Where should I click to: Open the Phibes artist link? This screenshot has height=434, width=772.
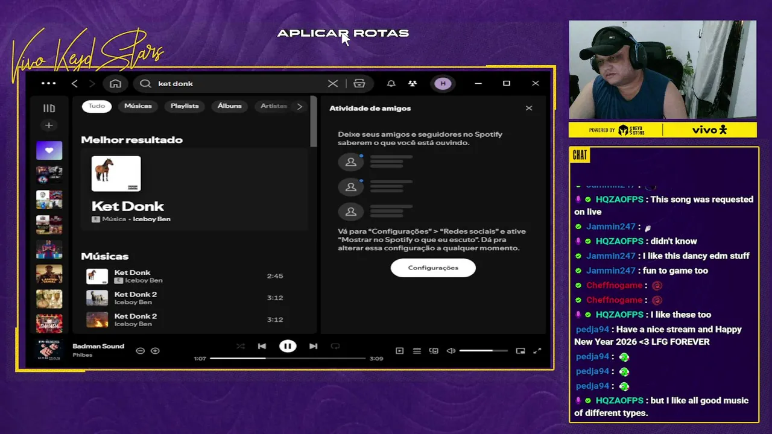point(83,355)
